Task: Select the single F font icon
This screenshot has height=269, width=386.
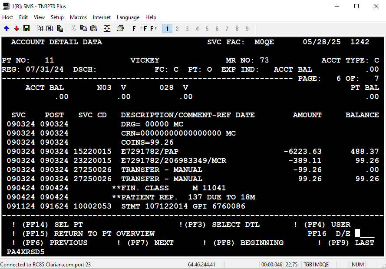Action: pyautogui.click(x=134, y=29)
